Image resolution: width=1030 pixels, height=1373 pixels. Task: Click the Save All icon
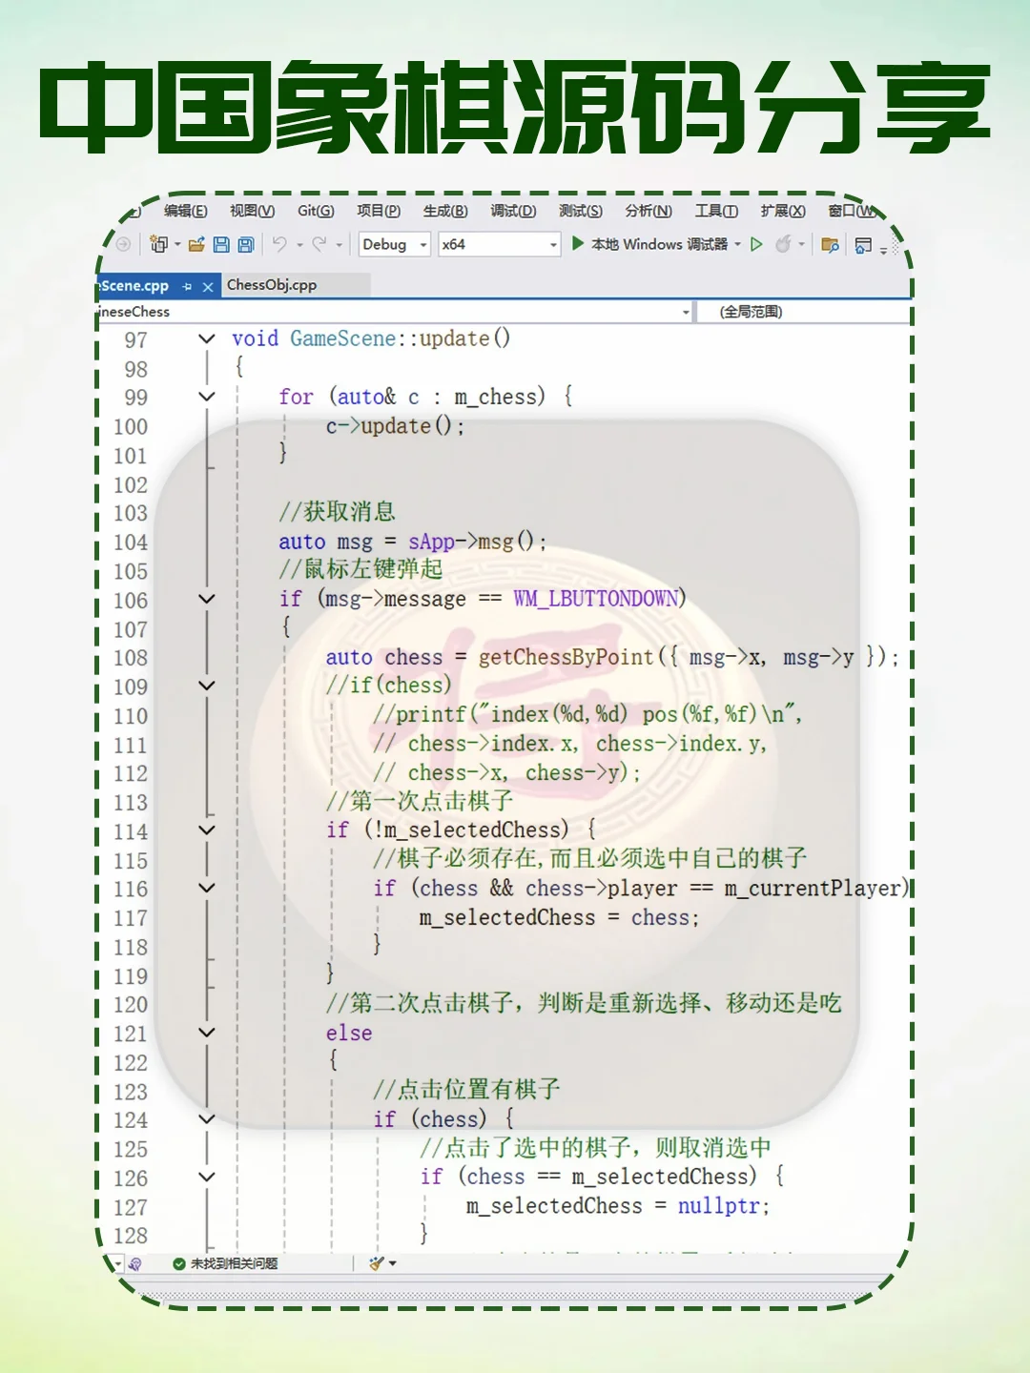pos(246,244)
